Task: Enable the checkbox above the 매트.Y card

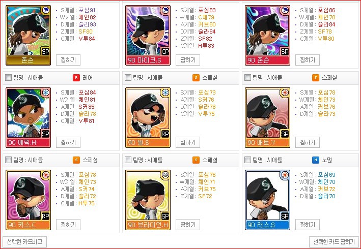Action: 247,78
